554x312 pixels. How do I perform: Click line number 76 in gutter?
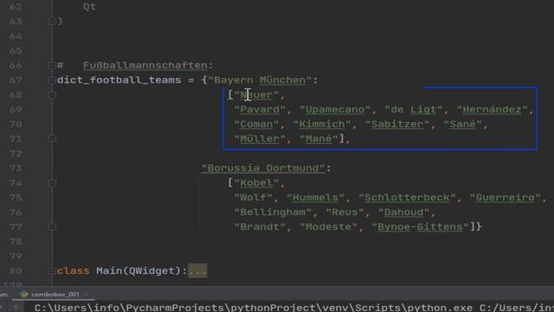coord(16,212)
